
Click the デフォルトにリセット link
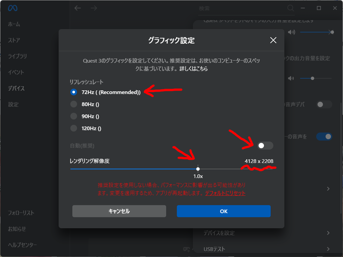pos(225,193)
